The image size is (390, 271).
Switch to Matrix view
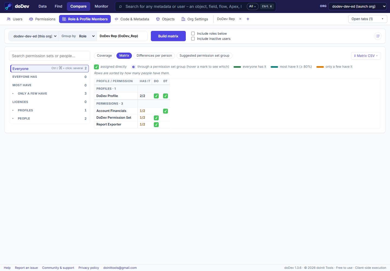(x=124, y=56)
